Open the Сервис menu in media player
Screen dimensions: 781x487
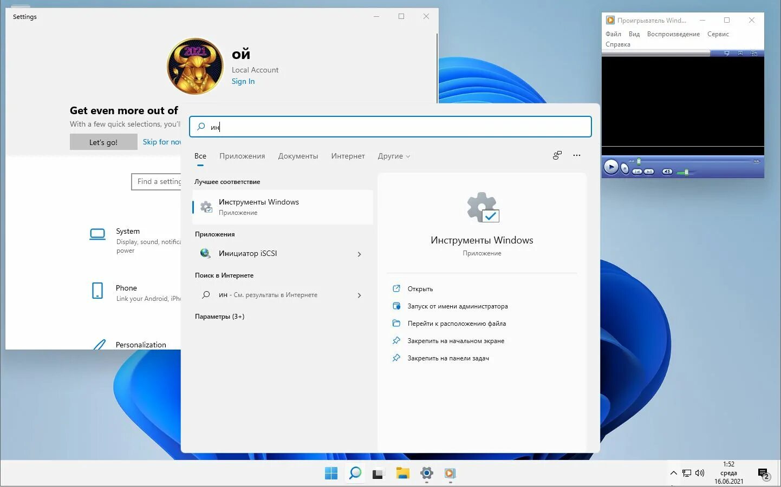718,34
